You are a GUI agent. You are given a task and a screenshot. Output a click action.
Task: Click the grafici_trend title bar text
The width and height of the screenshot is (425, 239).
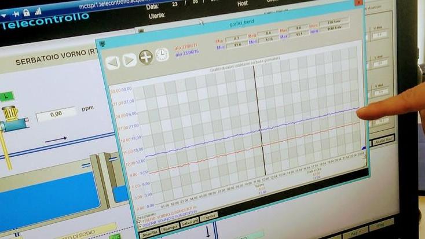pos(241,23)
